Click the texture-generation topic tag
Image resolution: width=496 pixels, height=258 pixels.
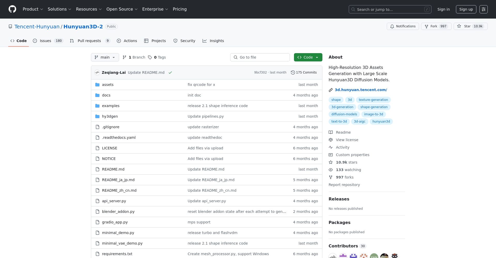[373, 100]
